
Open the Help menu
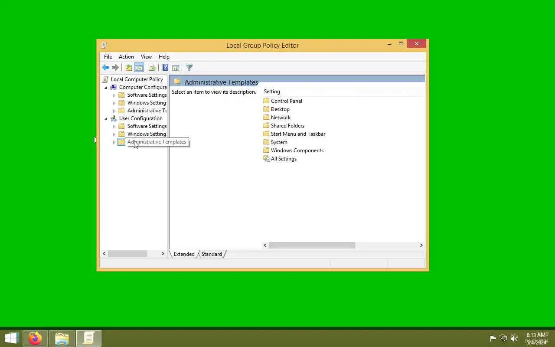164,57
